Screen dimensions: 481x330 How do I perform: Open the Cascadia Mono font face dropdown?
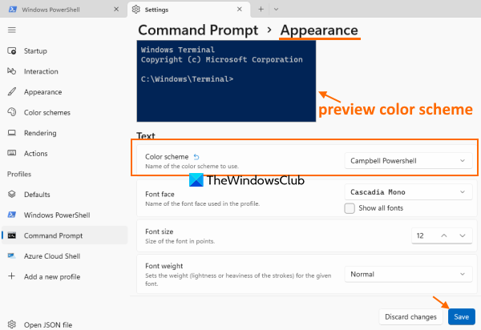[x=408, y=192]
